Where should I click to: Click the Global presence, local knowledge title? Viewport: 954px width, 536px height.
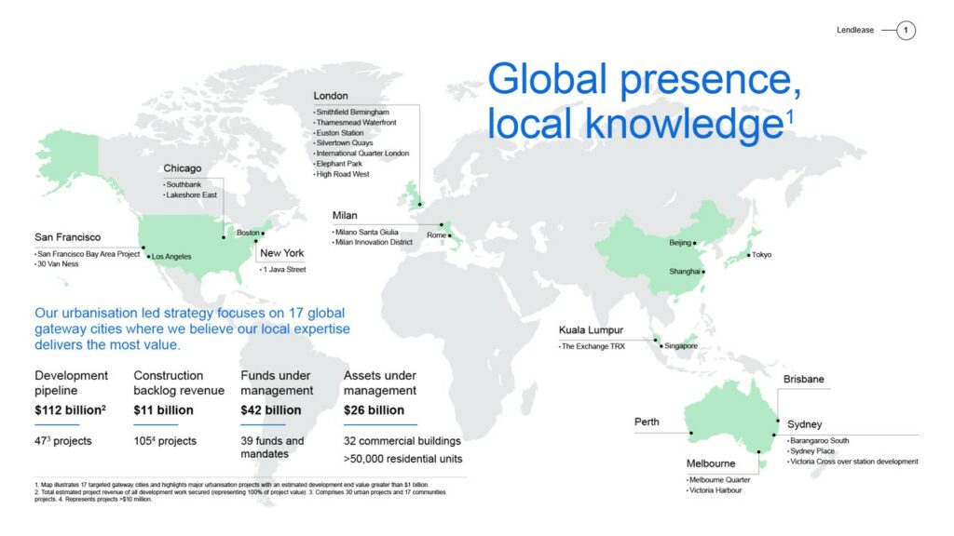point(643,100)
